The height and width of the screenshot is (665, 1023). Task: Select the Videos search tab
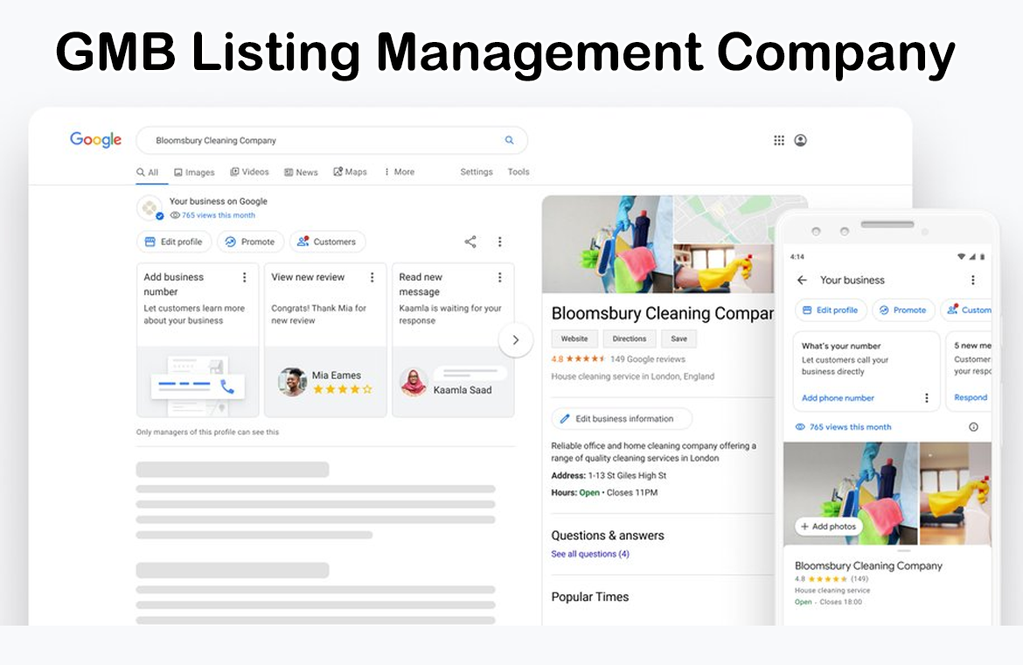pyautogui.click(x=249, y=171)
